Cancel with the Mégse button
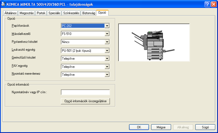The width and height of the screenshot is (218, 133). click(x=161, y=127)
